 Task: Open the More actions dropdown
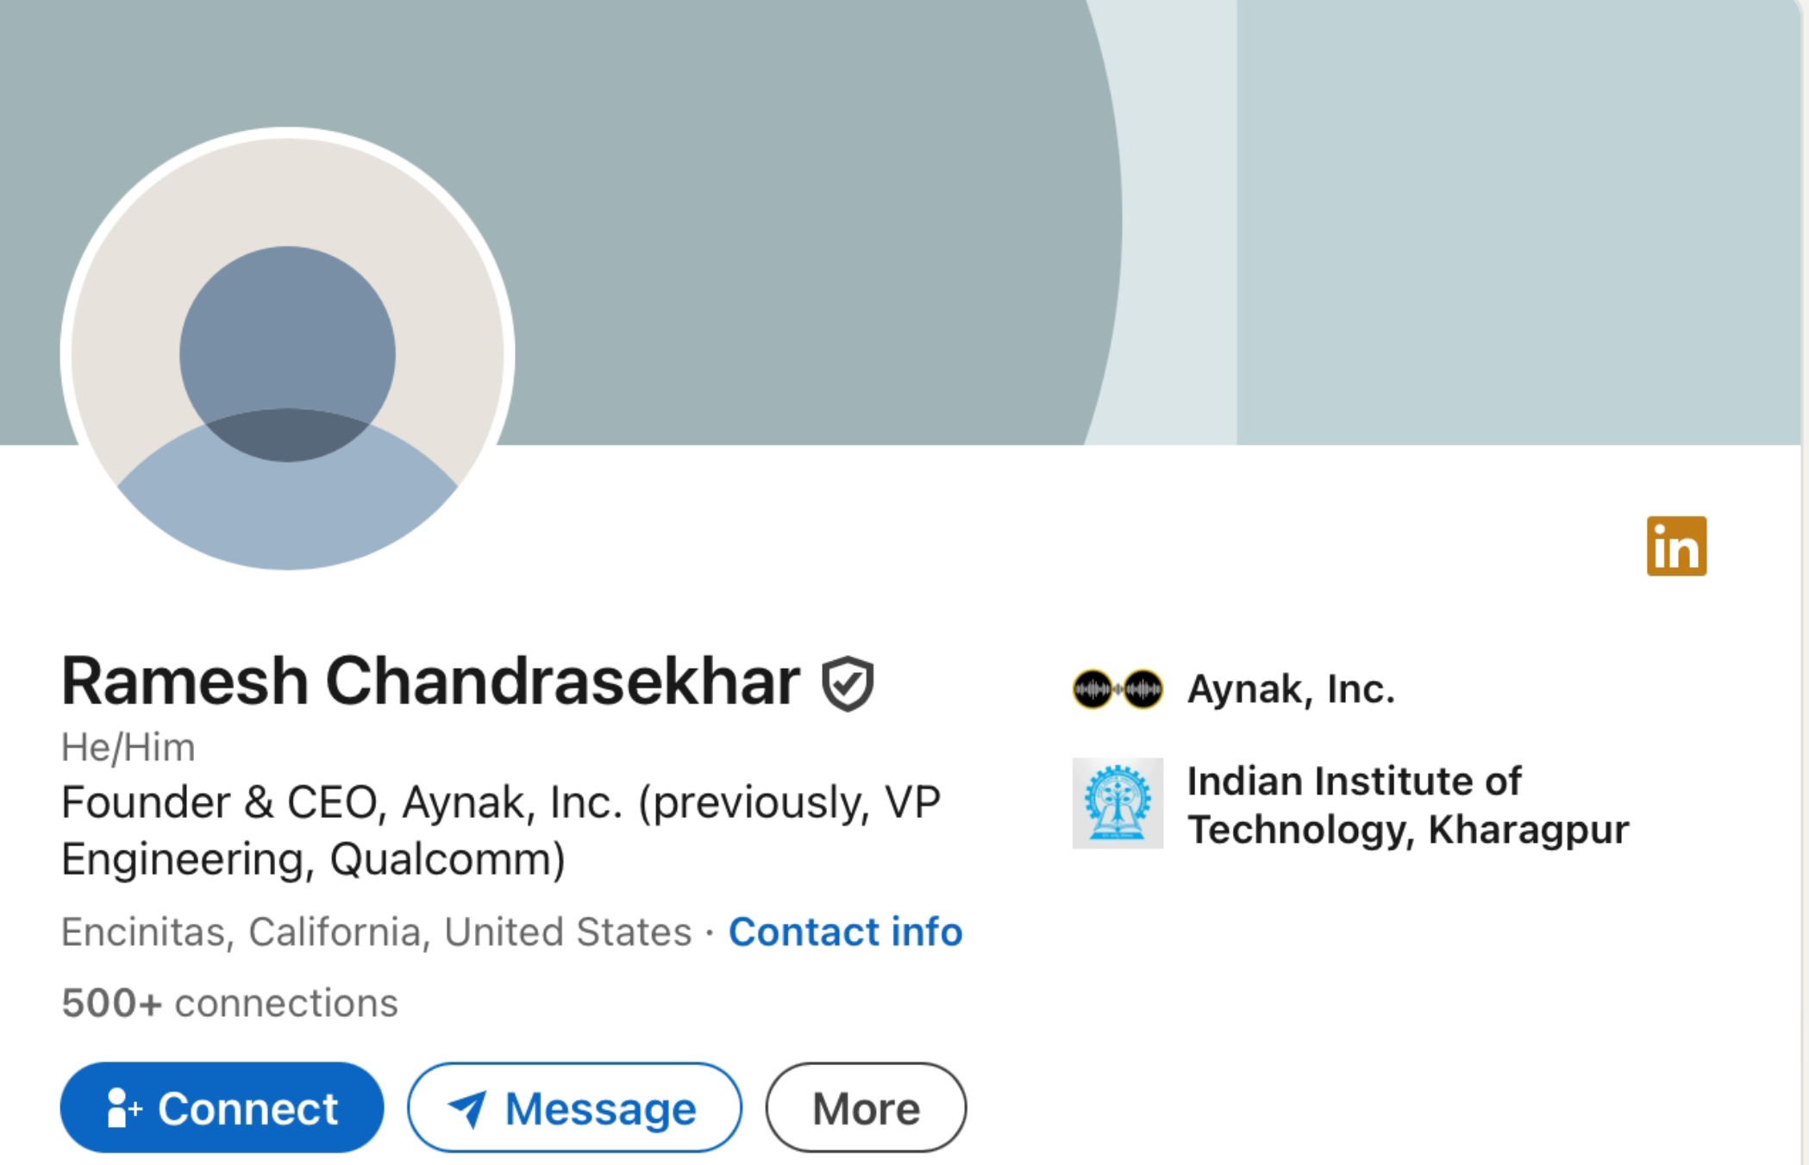(x=866, y=1108)
